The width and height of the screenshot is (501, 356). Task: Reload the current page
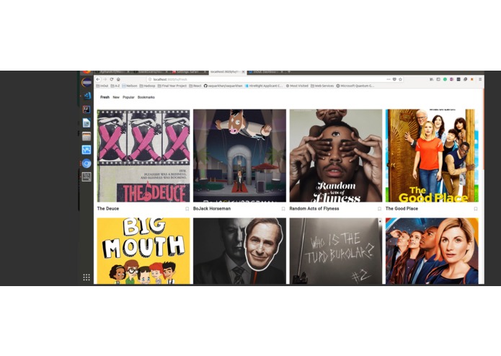[x=112, y=79]
